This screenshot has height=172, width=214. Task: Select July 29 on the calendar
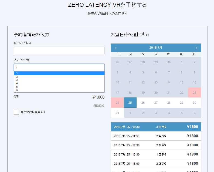182,103
